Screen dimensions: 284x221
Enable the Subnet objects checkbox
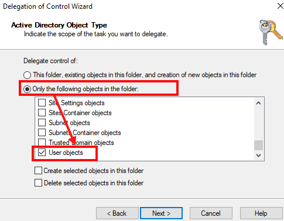(42, 123)
